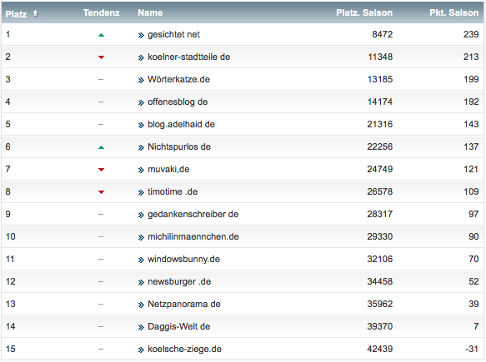Sort by the Platz column header
The height and width of the screenshot is (362, 486).
16,13
